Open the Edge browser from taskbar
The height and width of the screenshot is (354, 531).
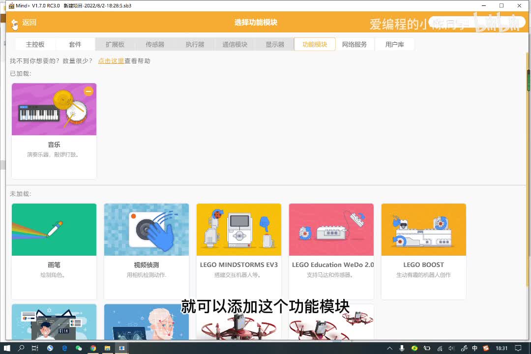pos(64,348)
